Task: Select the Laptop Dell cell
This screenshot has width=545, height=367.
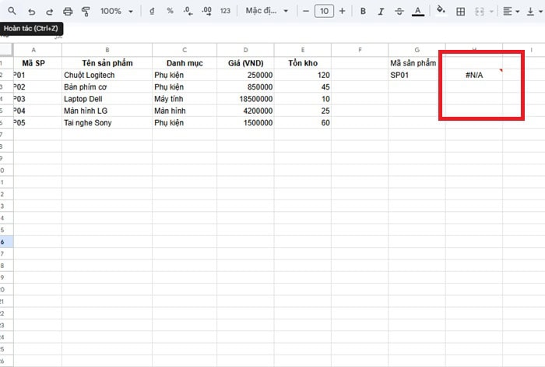Action: click(x=107, y=99)
